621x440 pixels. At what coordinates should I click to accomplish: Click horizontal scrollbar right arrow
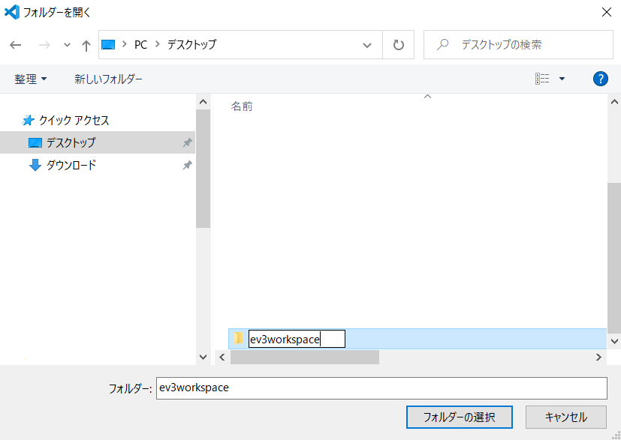[x=598, y=358]
